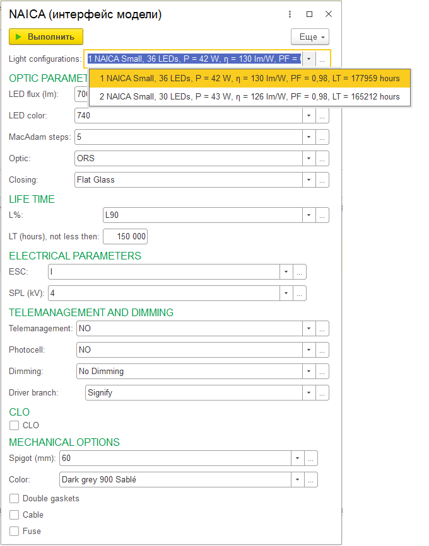The height and width of the screenshot is (546, 429).
Task: Enable the CLO checkbox
Action: (15, 426)
